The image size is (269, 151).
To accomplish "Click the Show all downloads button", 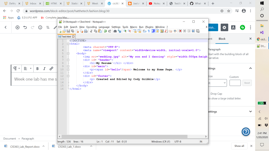I will click(x=239, y=146).
